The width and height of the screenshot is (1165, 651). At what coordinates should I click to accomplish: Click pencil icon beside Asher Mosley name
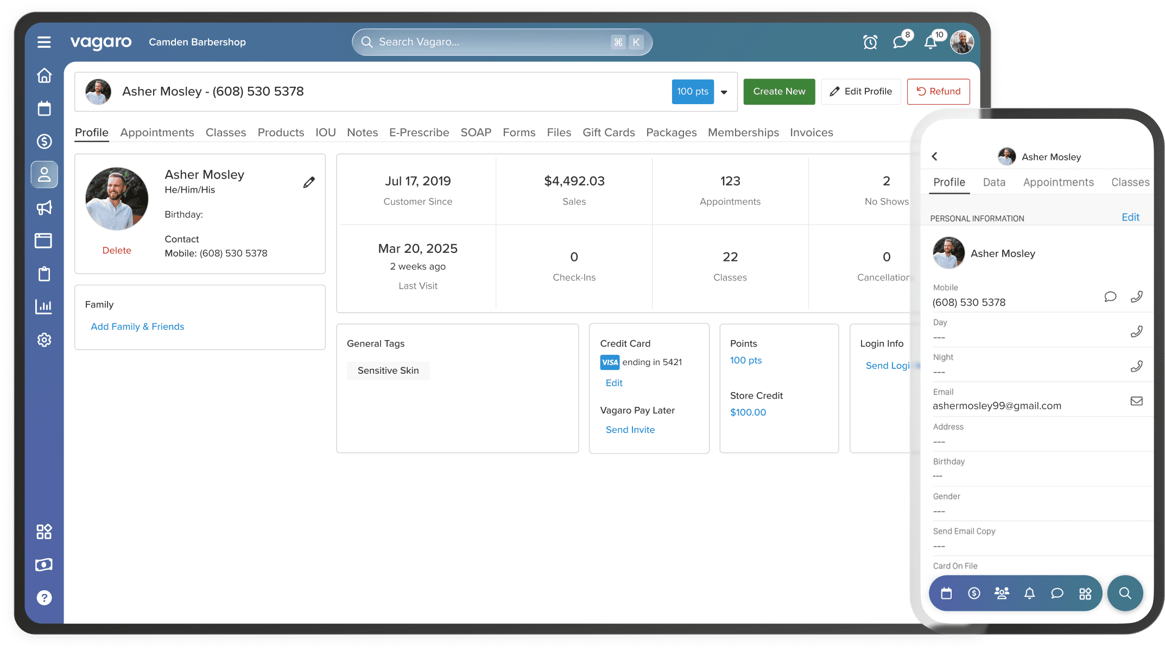[x=309, y=183]
